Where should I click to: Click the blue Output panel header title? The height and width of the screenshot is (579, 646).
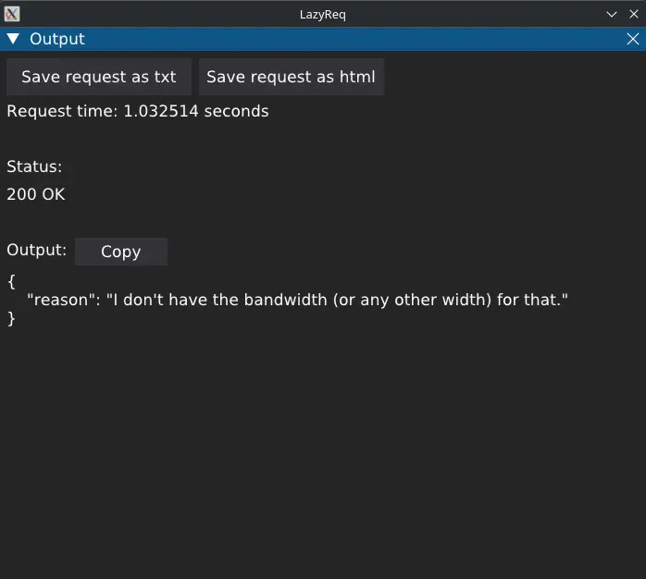(57, 39)
